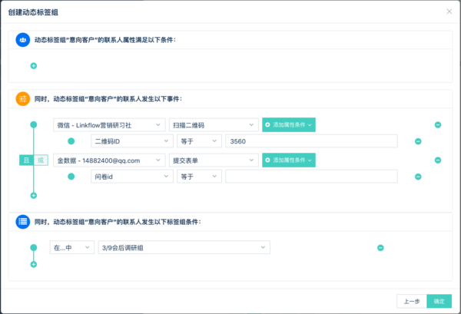The height and width of the screenshot is (314, 461).
Task: Remove the 提交表单 event row
Action: pyautogui.click(x=438, y=160)
